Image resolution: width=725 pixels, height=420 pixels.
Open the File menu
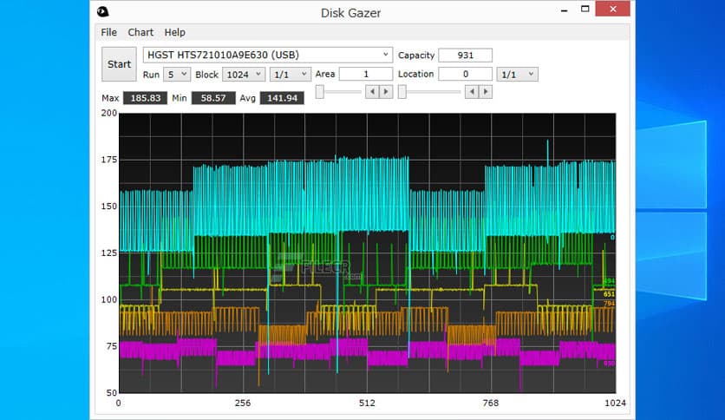(x=108, y=32)
